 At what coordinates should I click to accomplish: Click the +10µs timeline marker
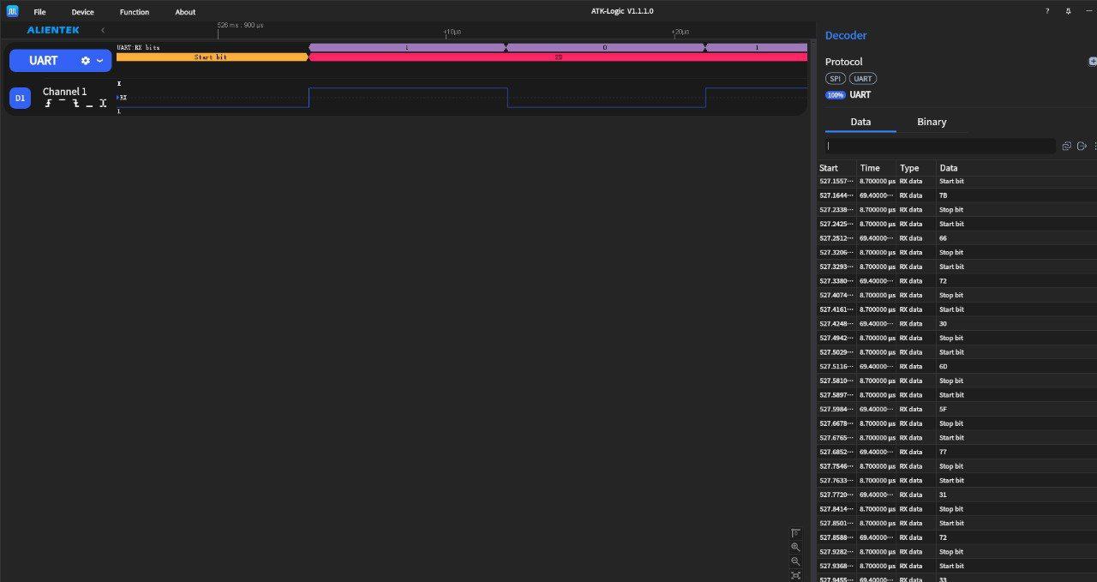452,32
